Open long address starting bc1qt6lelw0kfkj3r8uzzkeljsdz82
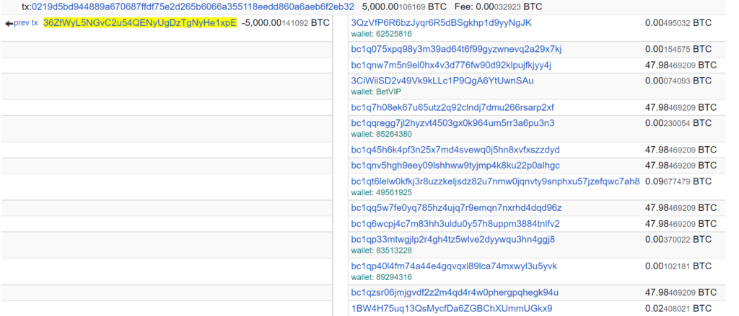This screenshot has width=739, height=316. [x=495, y=181]
